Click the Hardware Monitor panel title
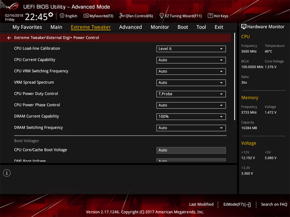Image resolution: width=290 pixels, height=217 pixels. 265,27
